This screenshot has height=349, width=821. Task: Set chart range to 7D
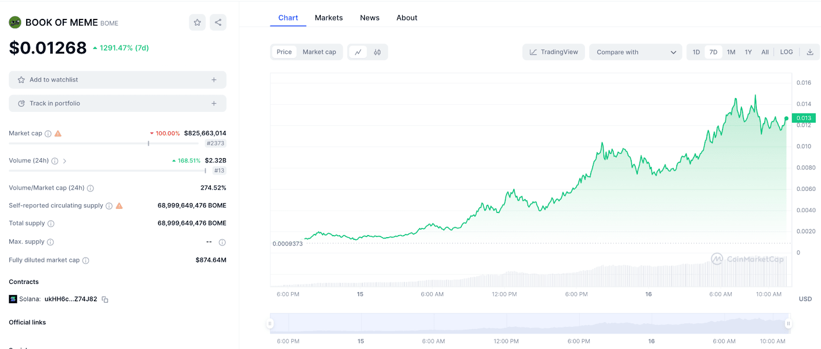tap(713, 52)
